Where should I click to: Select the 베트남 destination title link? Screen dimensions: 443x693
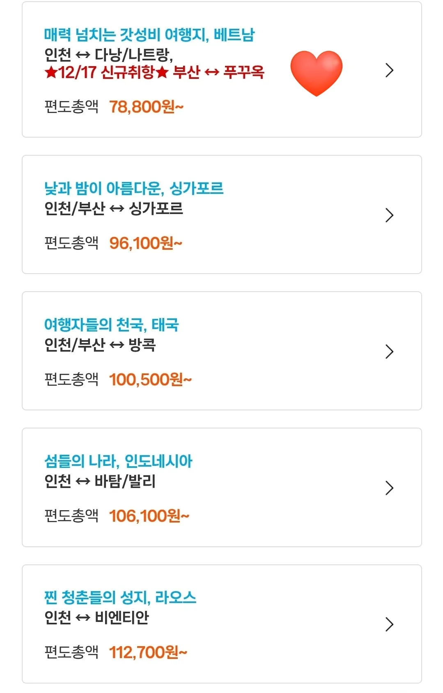click(149, 35)
